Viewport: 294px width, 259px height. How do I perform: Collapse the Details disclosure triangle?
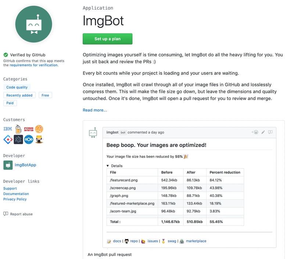(x=108, y=166)
